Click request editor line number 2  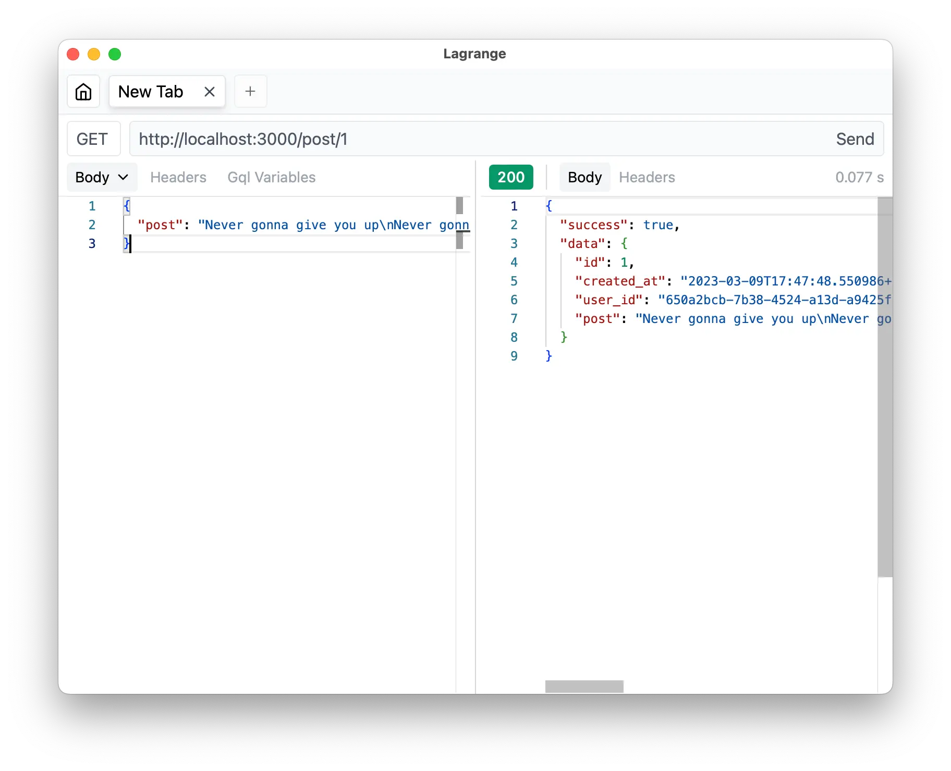[92, 225]
